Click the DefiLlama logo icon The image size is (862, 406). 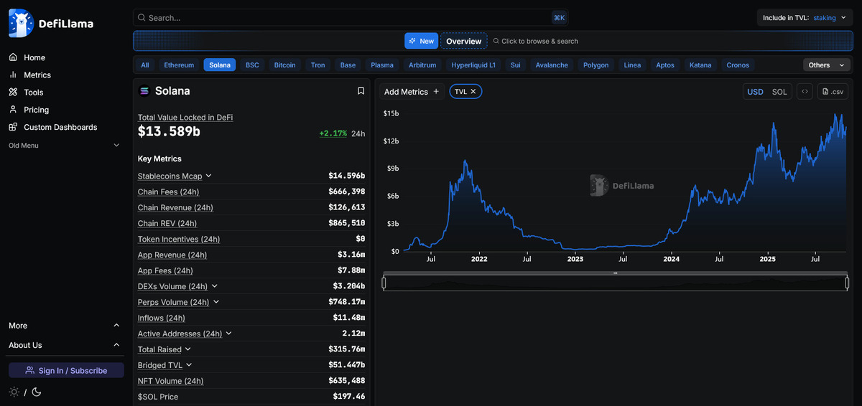point(22,24)
